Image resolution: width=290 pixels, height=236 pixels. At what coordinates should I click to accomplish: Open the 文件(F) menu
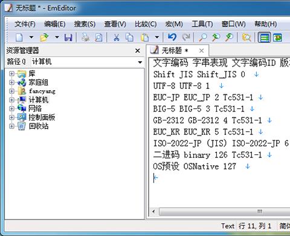point(25,24)
